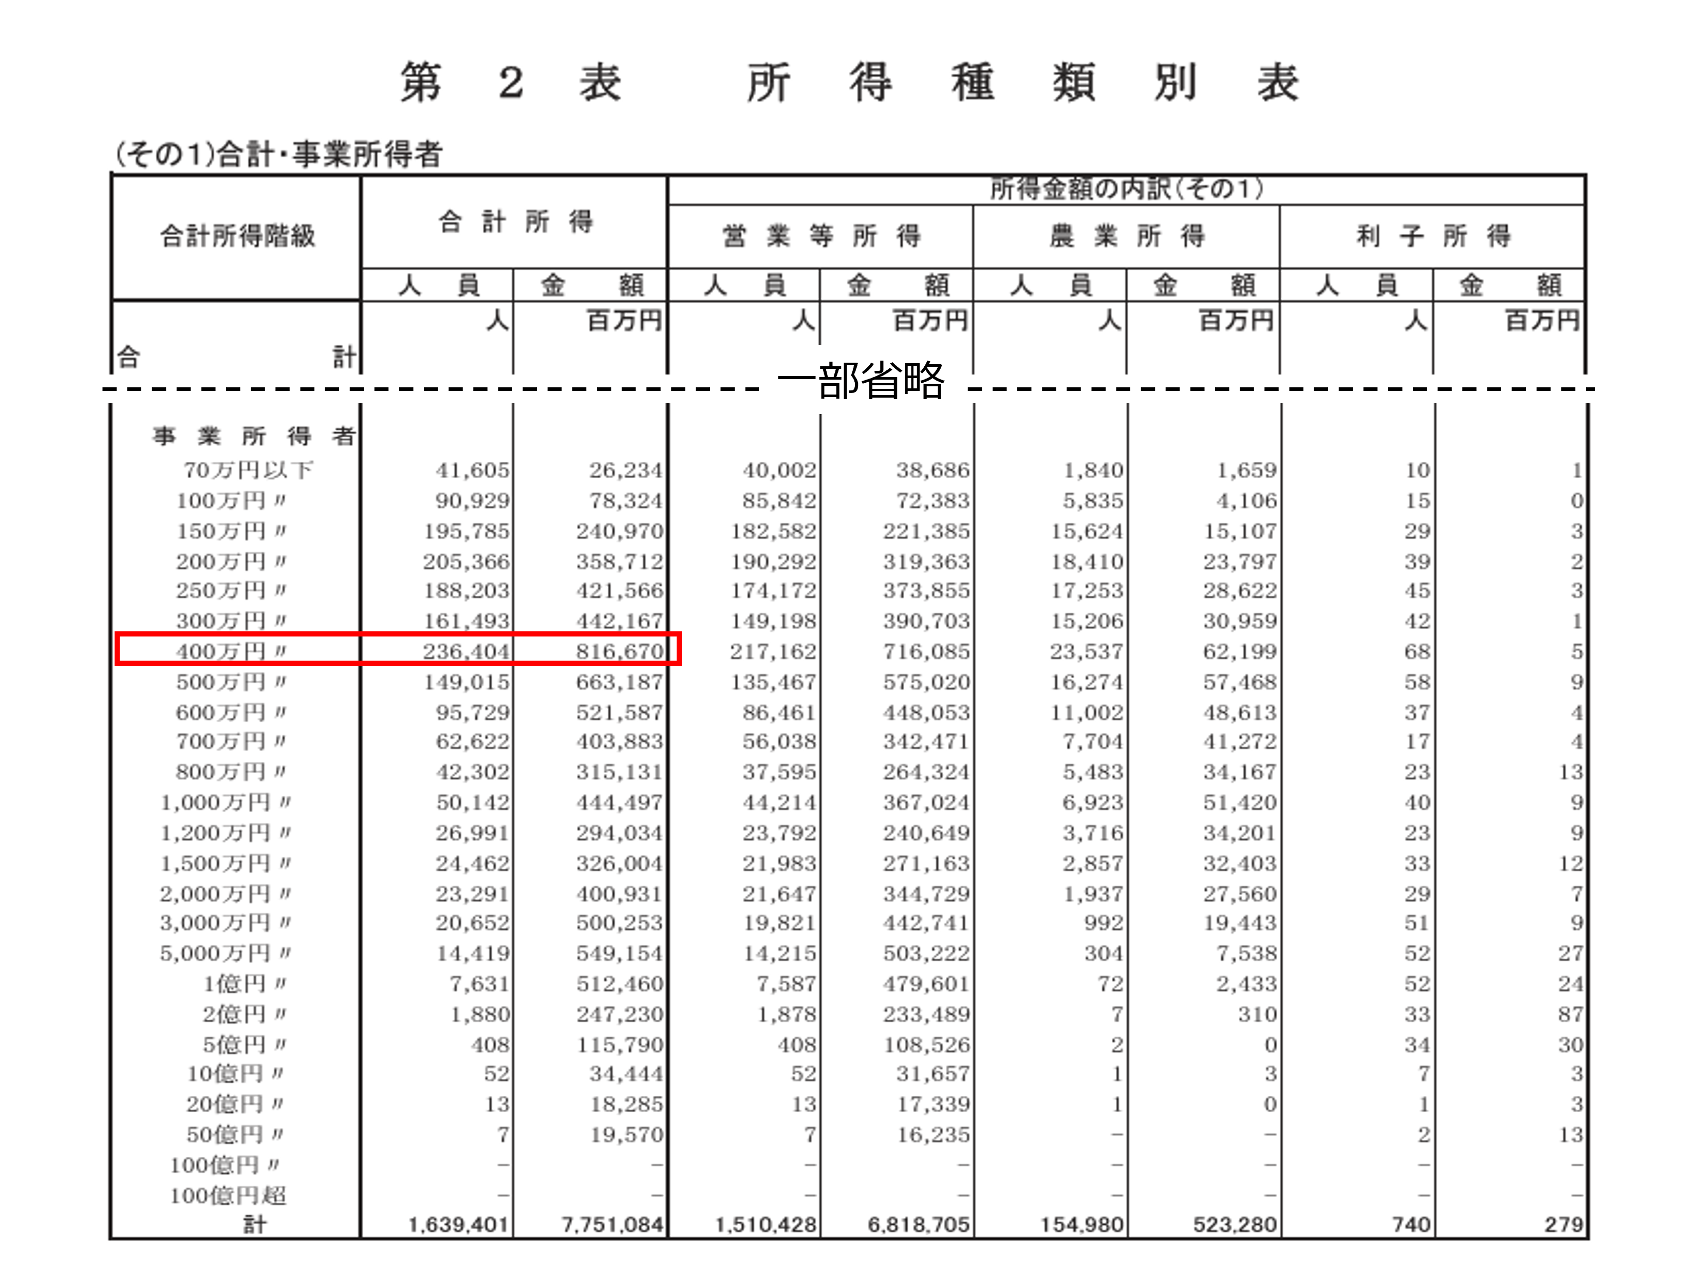The height and width of the screenshot is (1274, 1698).
Task: Select the total 1,510,428
Action: 766,1225
